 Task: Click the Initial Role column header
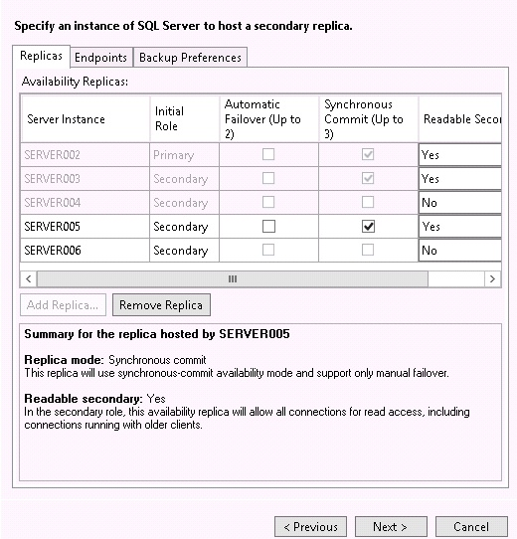coord(185,119)
